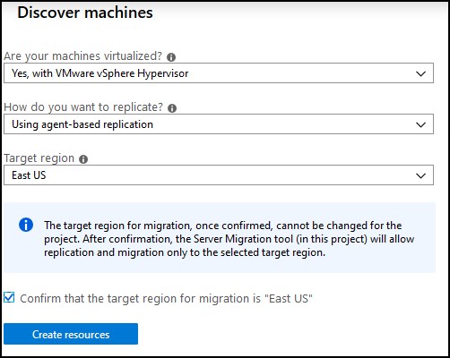Click info icon beside 'Are your machines virtualized?'
This screenshot has width=450, height=358.
click(x=171, y=57)
